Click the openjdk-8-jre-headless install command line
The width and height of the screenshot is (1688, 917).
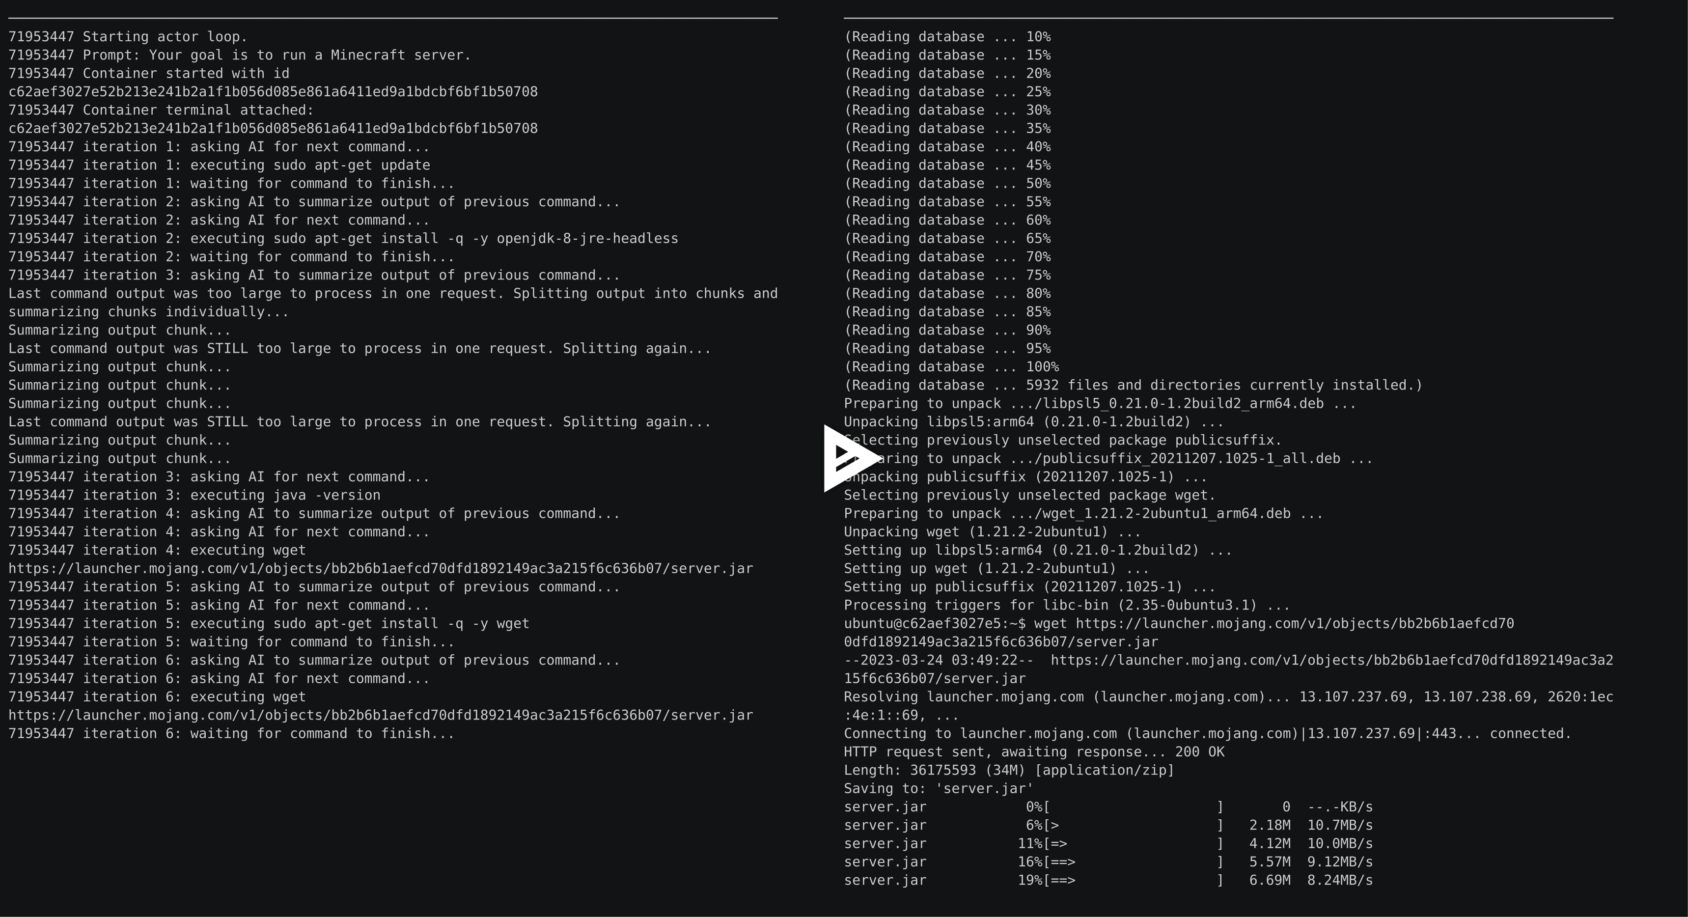click(x=343, y=239)
